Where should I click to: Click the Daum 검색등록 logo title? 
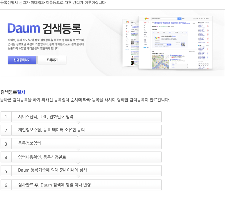pos(44,29)
